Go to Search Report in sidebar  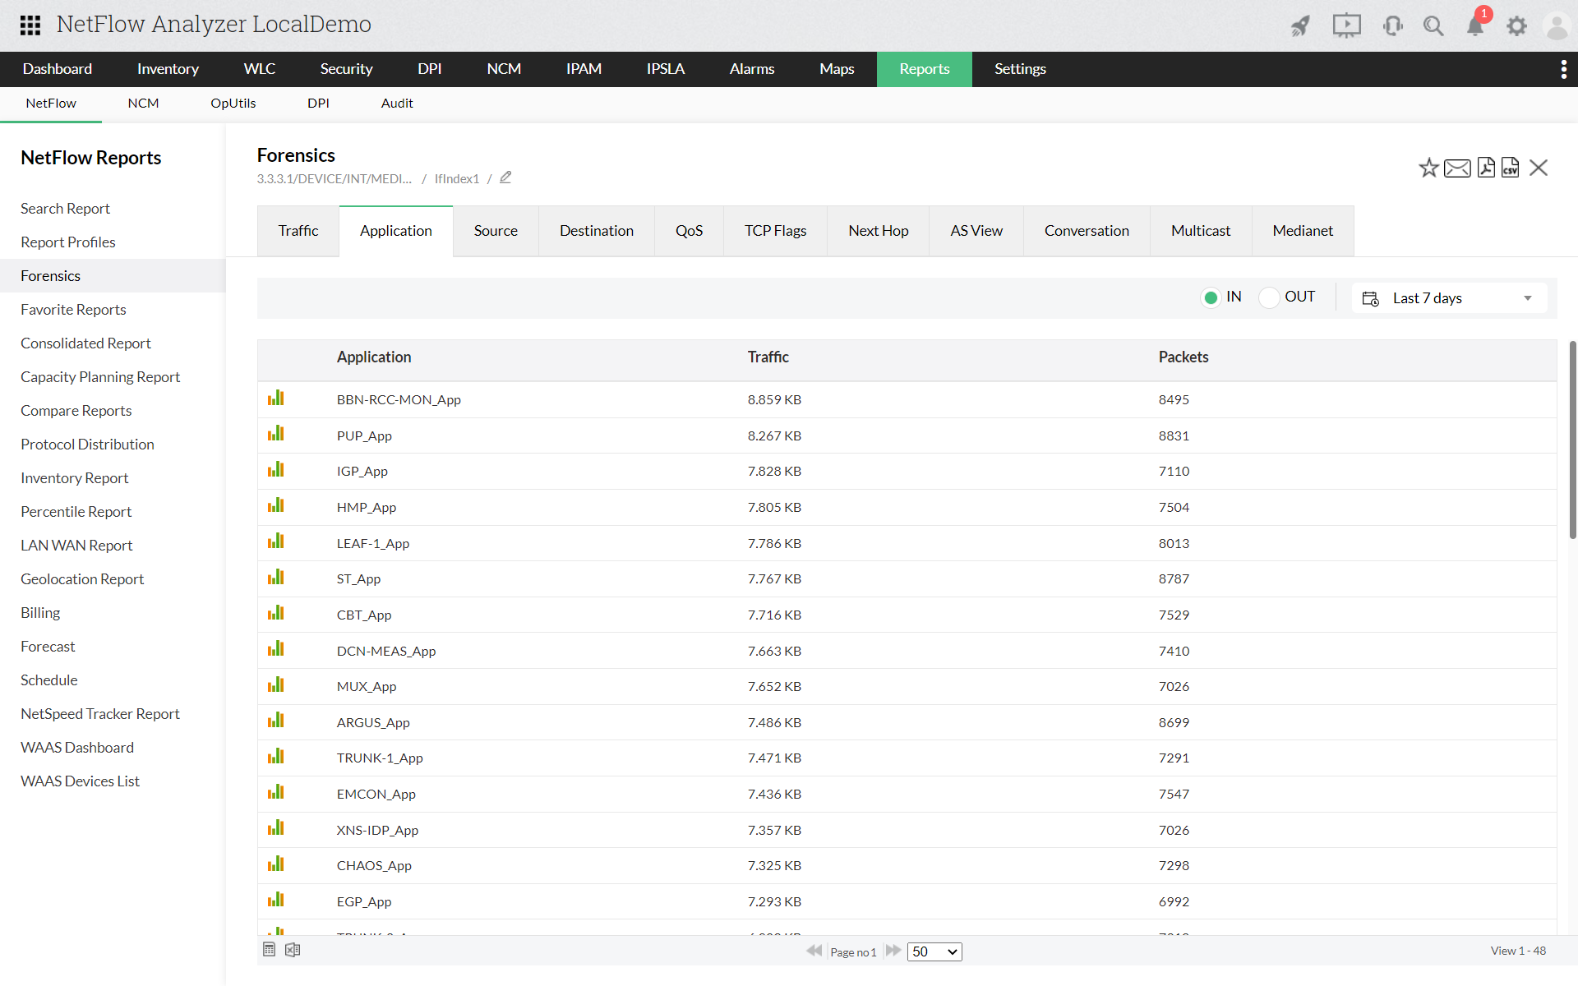coord(65,209)
